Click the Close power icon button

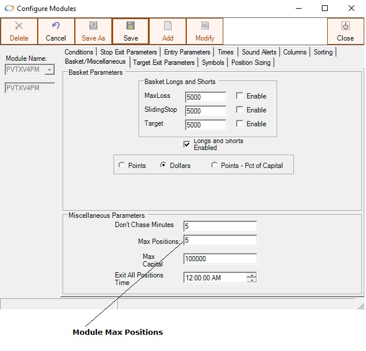point(345,26)
